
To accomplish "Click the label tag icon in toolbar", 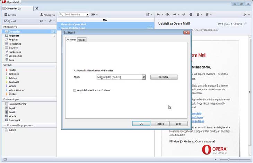I will coord(207,15).
